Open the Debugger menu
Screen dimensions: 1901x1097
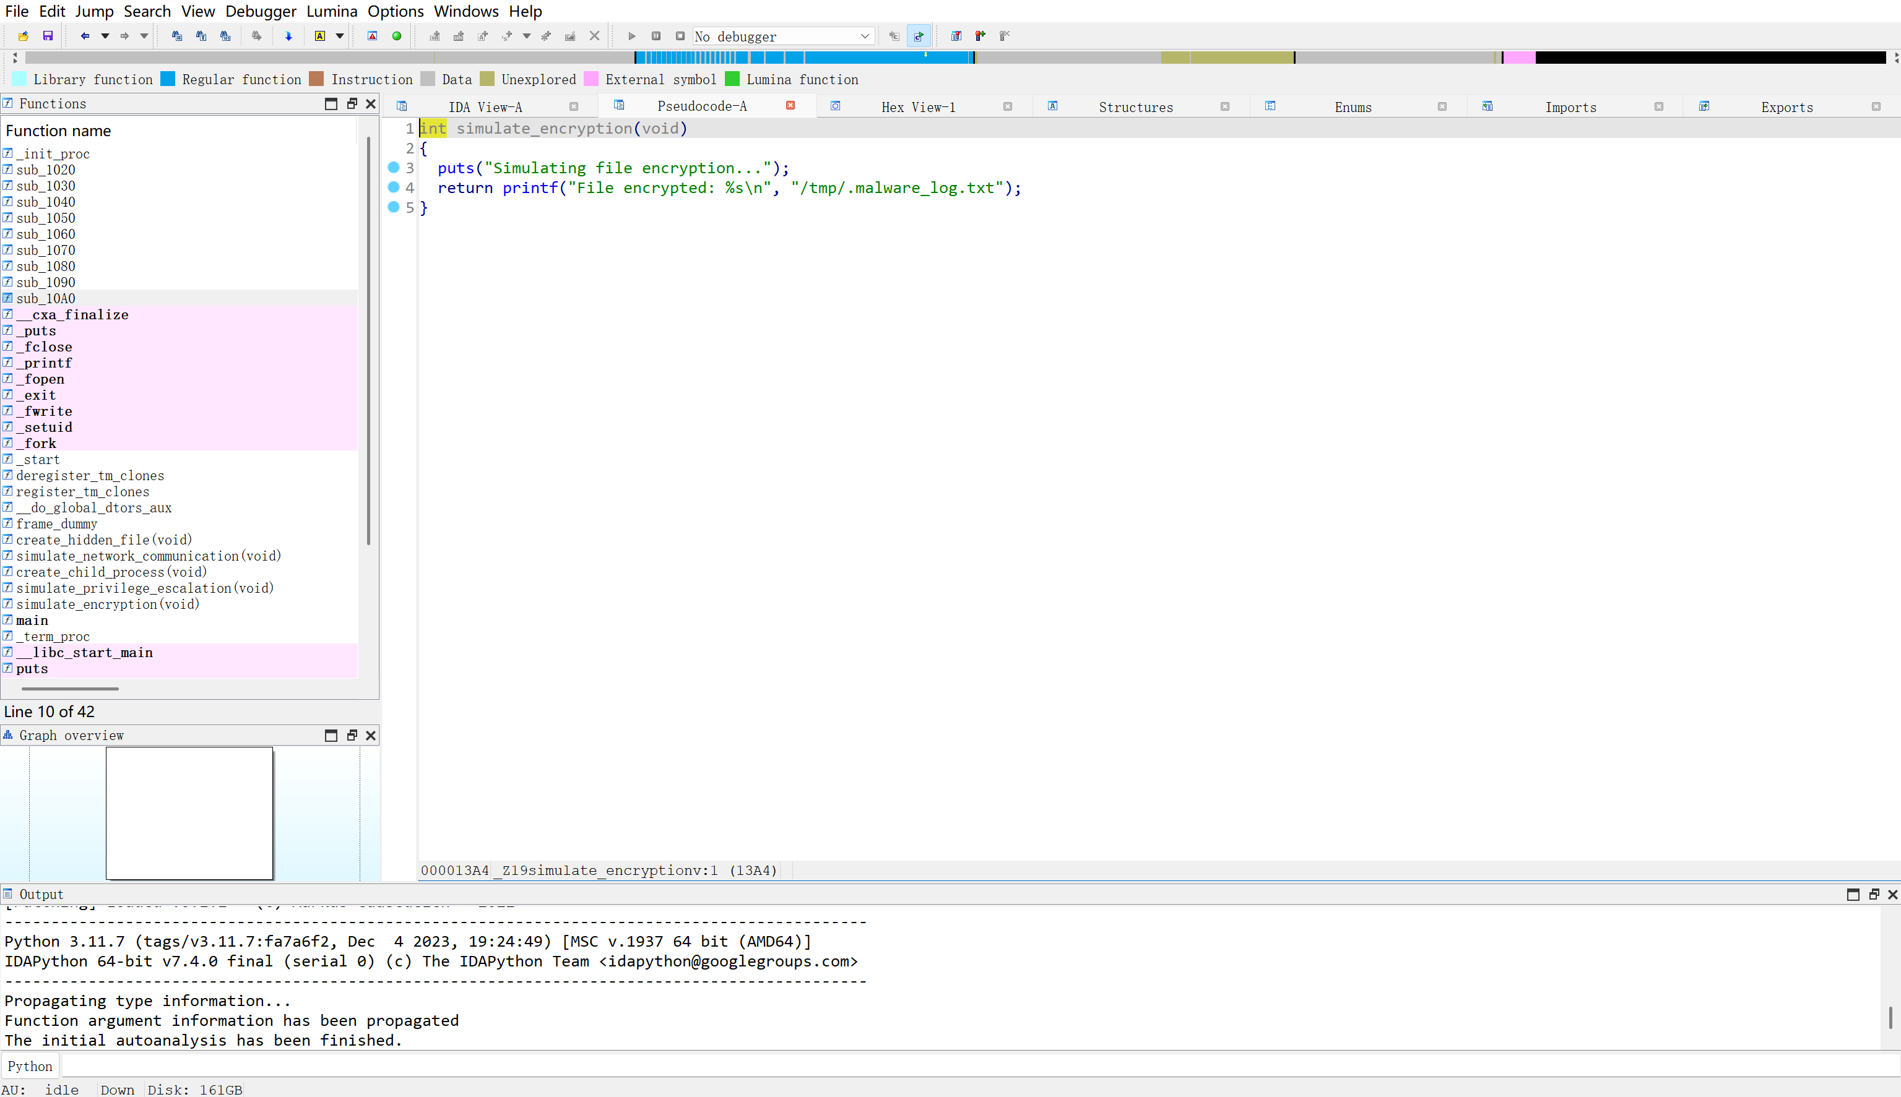tap(261, 11)
